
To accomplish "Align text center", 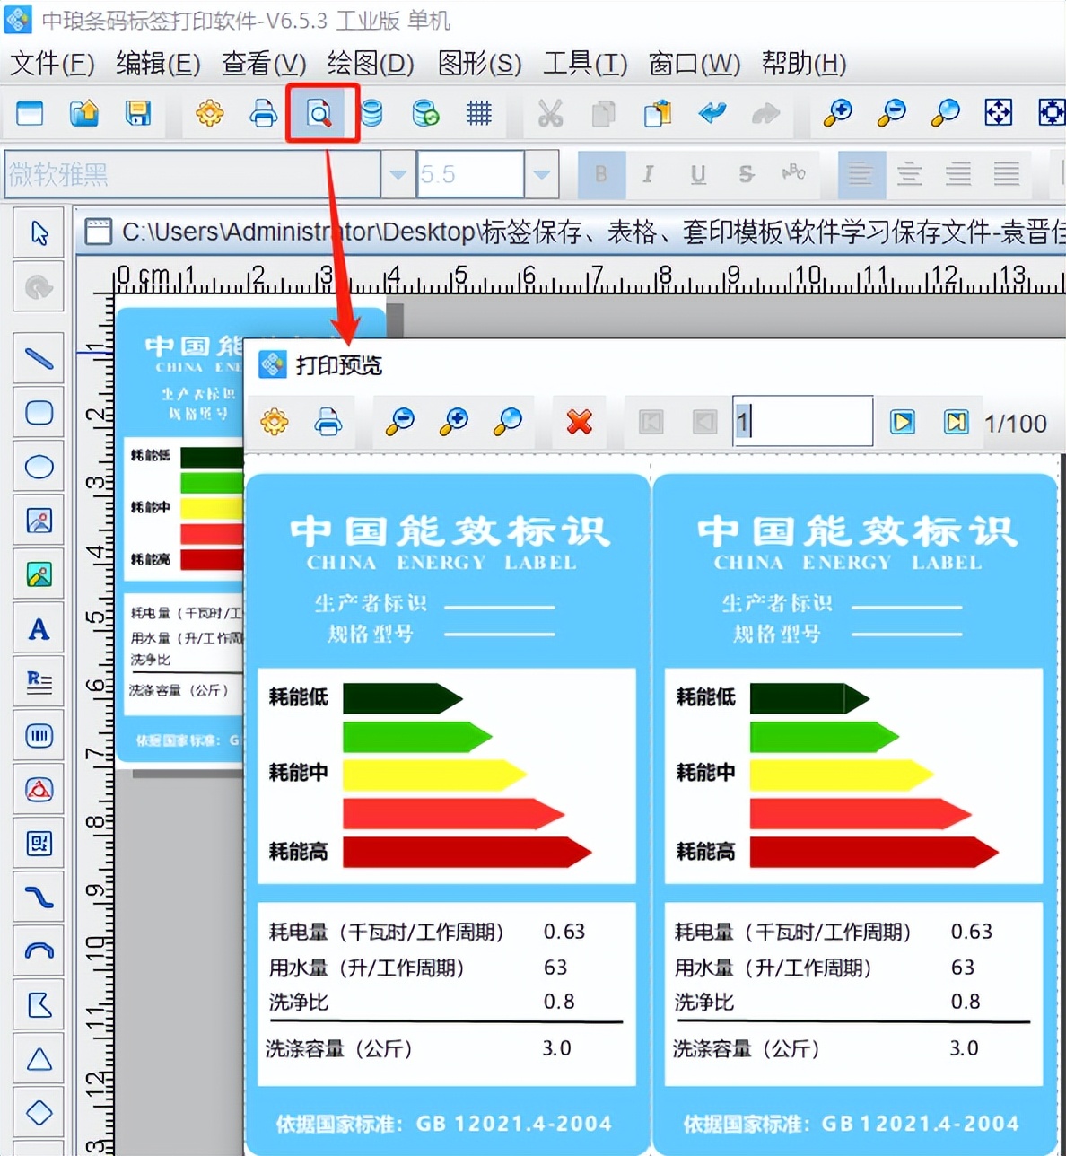I will coord(909,174).
